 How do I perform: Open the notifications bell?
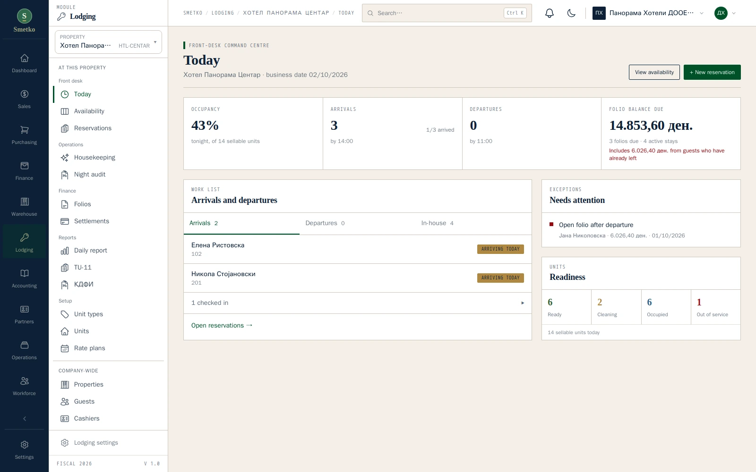pyautogui.click(x=549, y=13)
